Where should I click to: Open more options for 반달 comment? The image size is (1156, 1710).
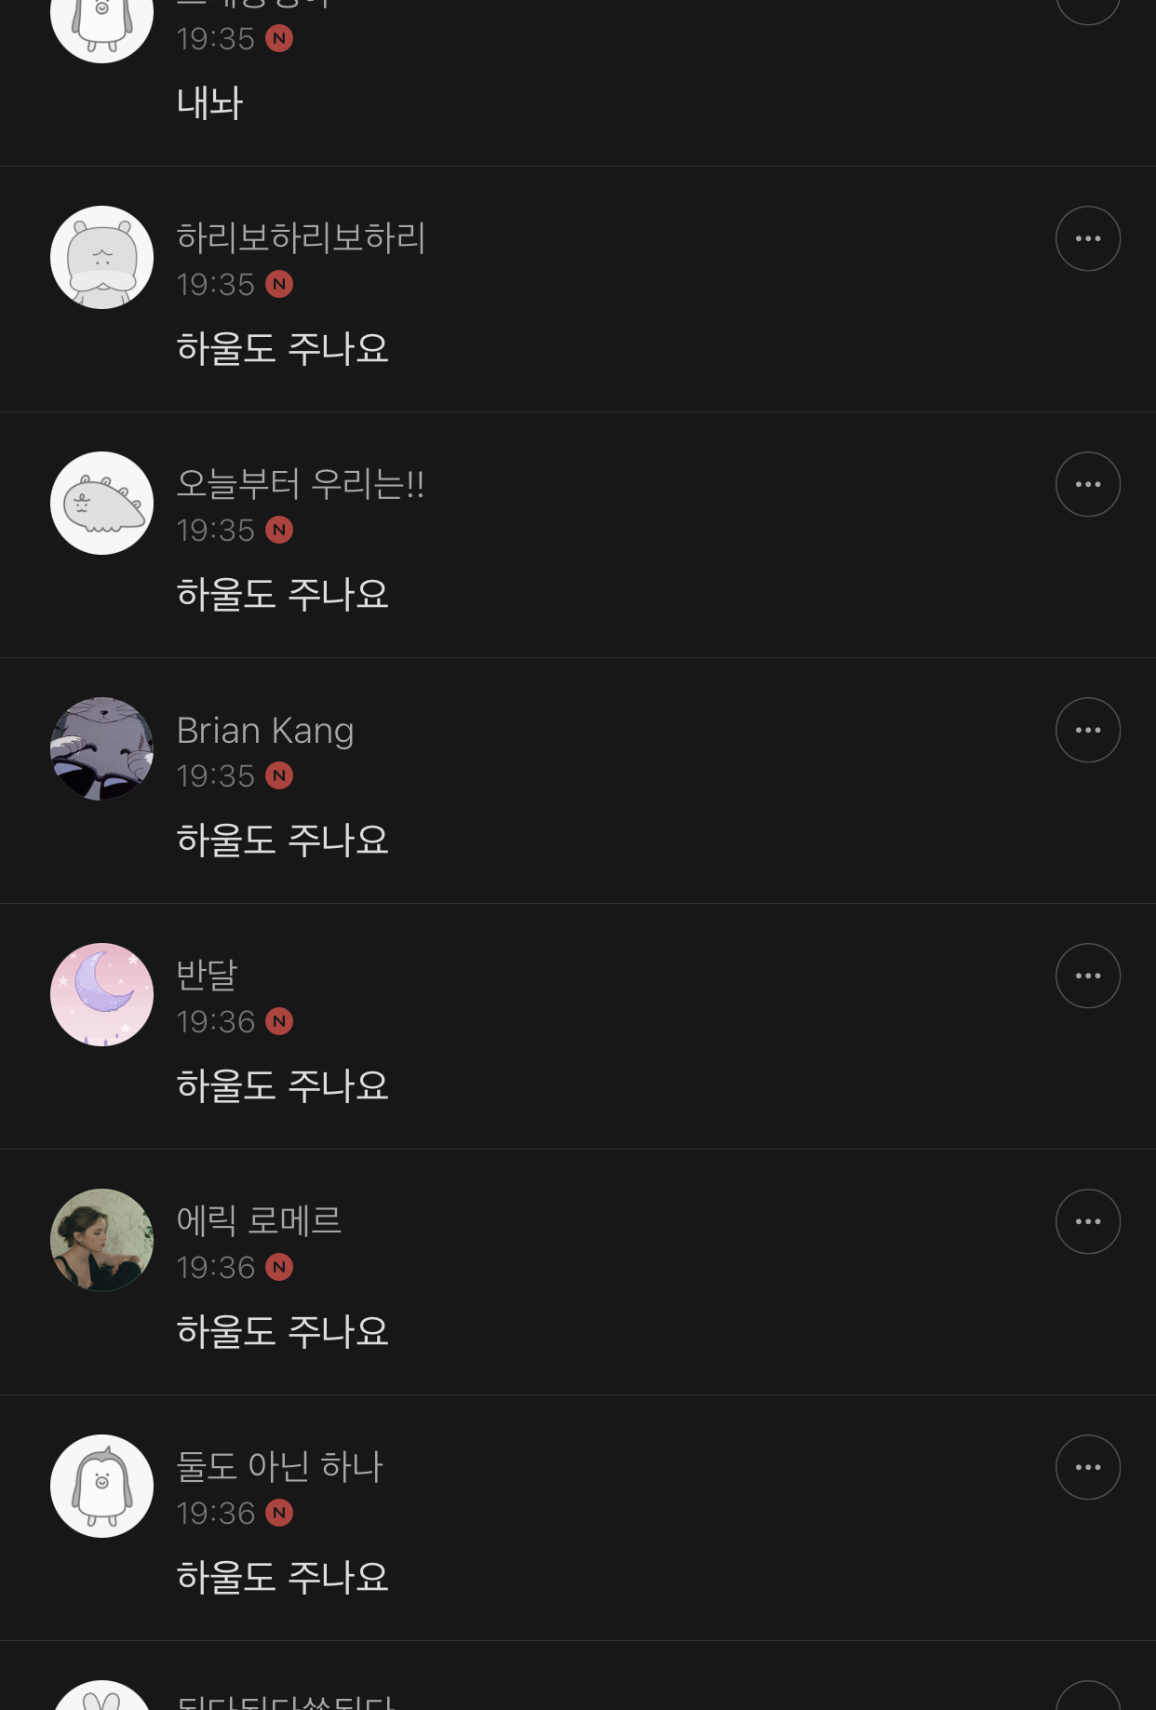tap(1087, 976)
